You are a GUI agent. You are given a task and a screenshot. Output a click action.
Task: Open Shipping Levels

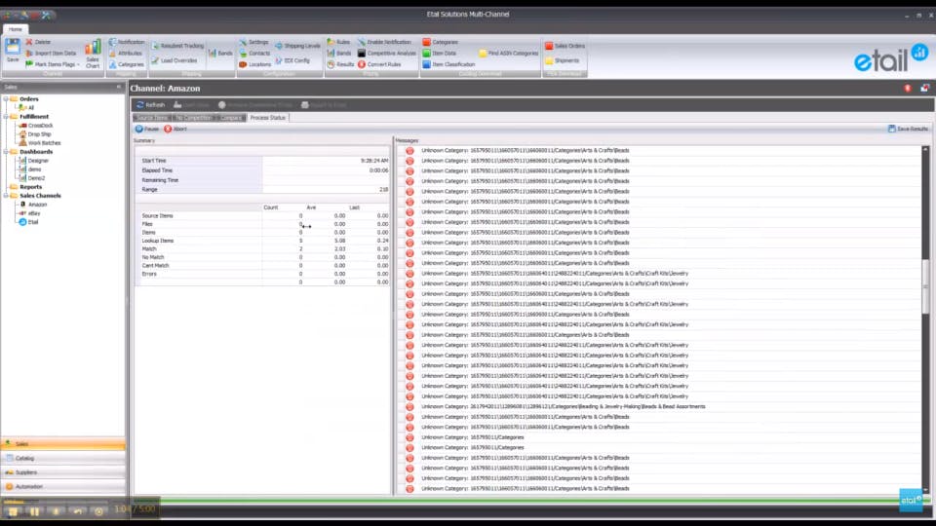coord(297,46)
